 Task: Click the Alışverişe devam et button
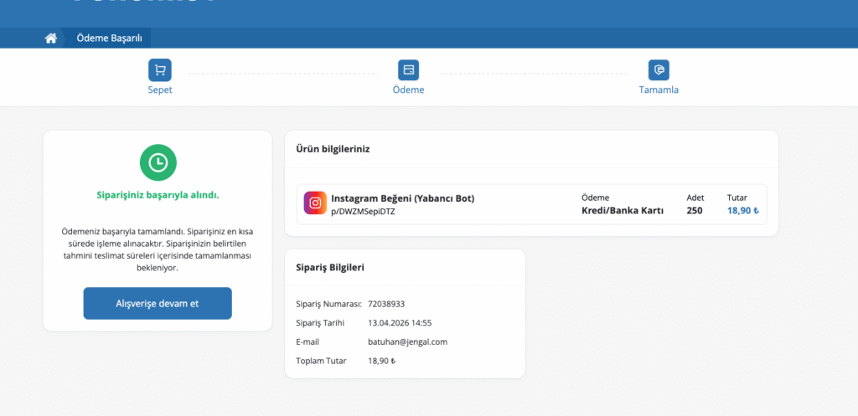pos(158,303)
